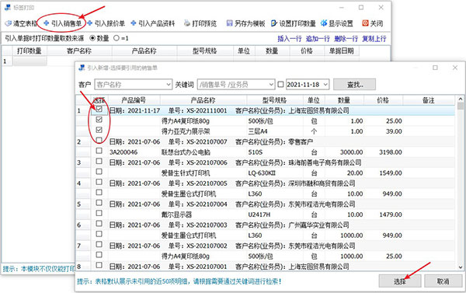The height and width of the screenshot is (293, 466).
Task: Click the 追加一行 link
Action: pyautogui.click(x=318, y=39)
